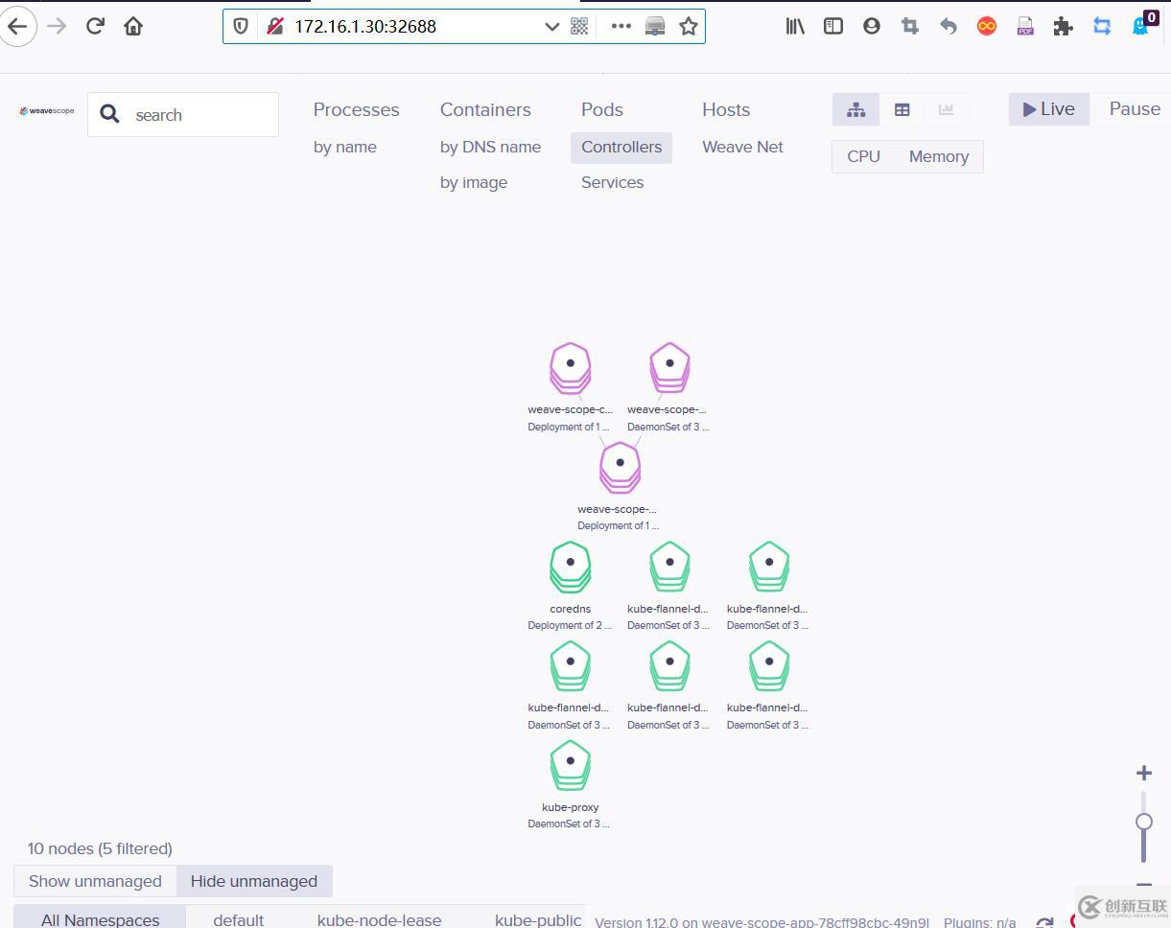Screen dimensions: 1171x928
Task: Open the Services controllers view
Action: tap(612, 182)
